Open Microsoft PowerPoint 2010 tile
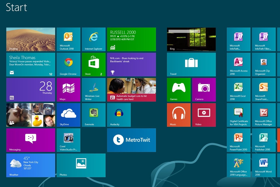The width and height of the screenshot is (280, 187). tap(238, 140)
